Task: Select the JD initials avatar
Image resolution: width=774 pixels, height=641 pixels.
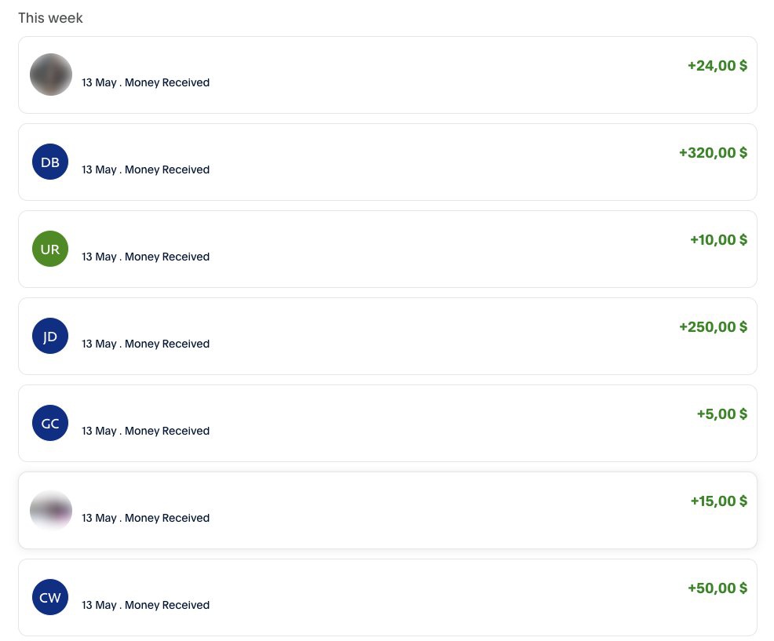Action: tap(50, 337)
